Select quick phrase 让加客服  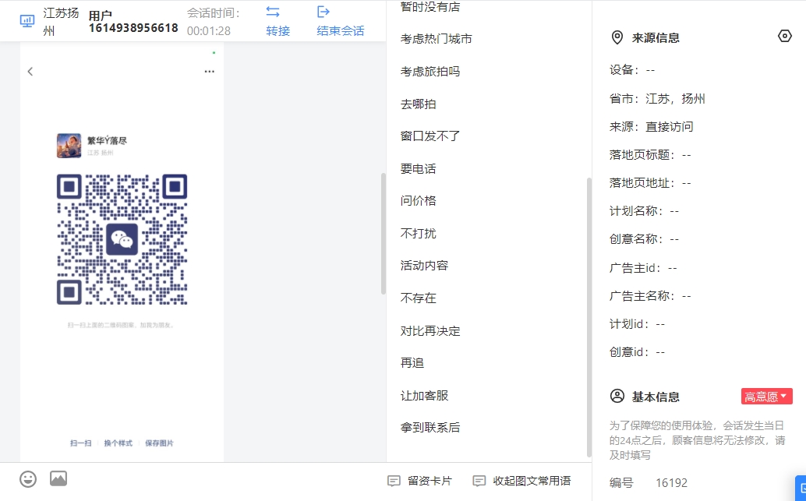[424, 396]
